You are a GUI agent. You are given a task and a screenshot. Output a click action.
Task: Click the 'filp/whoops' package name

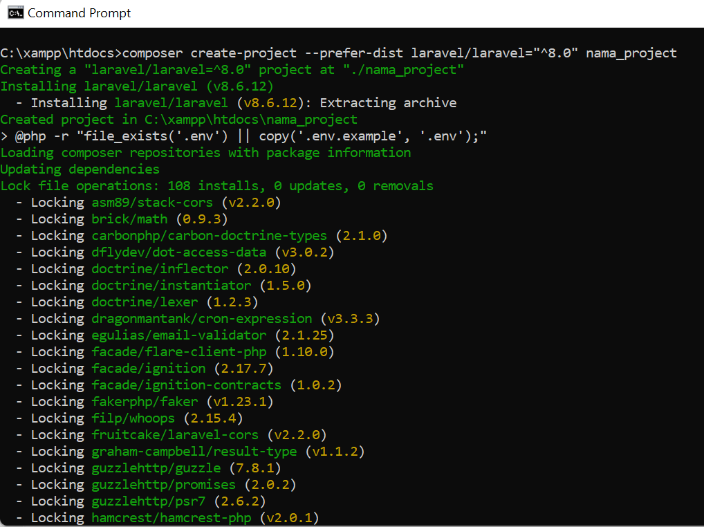click(x=133, y=419)
